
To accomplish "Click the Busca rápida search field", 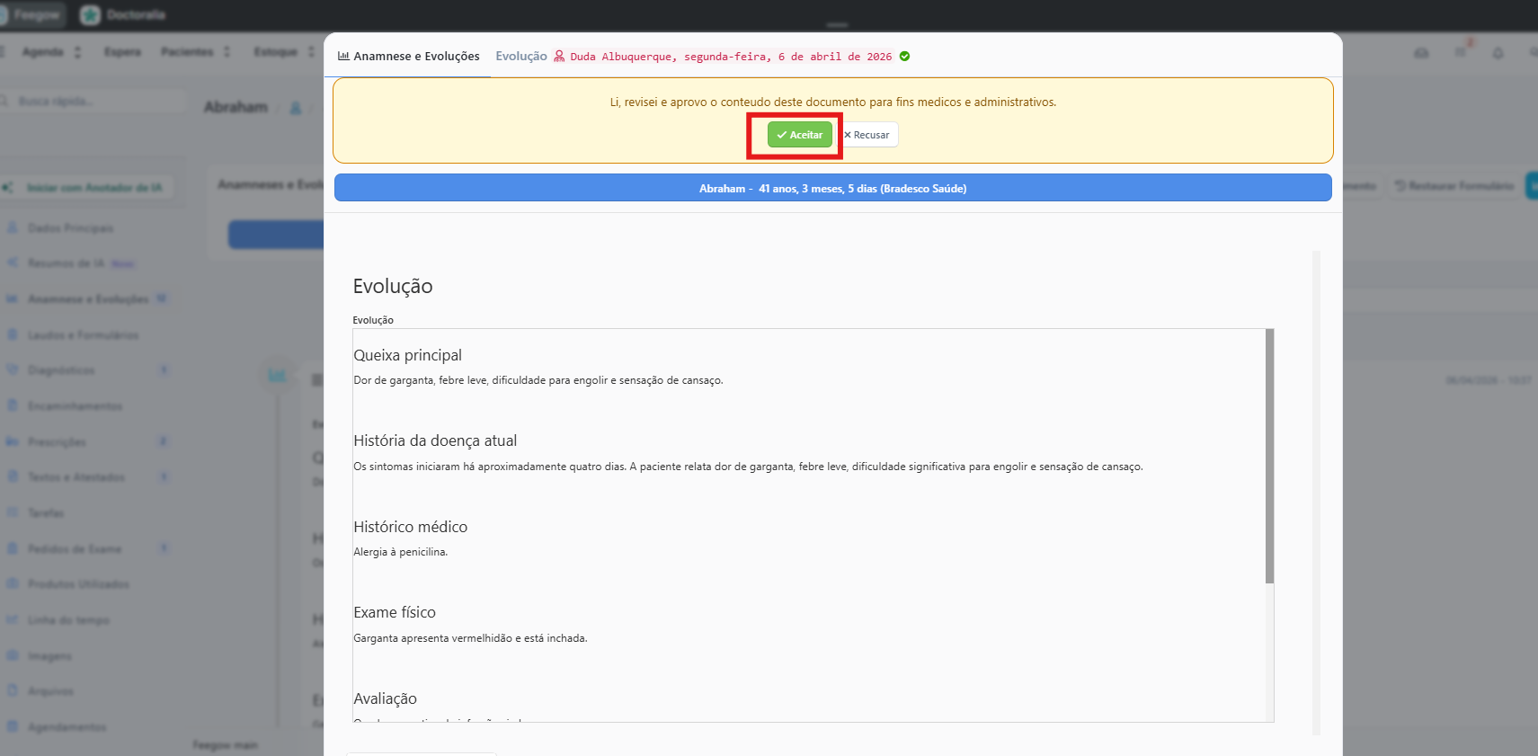I will [x=93, y=102].
